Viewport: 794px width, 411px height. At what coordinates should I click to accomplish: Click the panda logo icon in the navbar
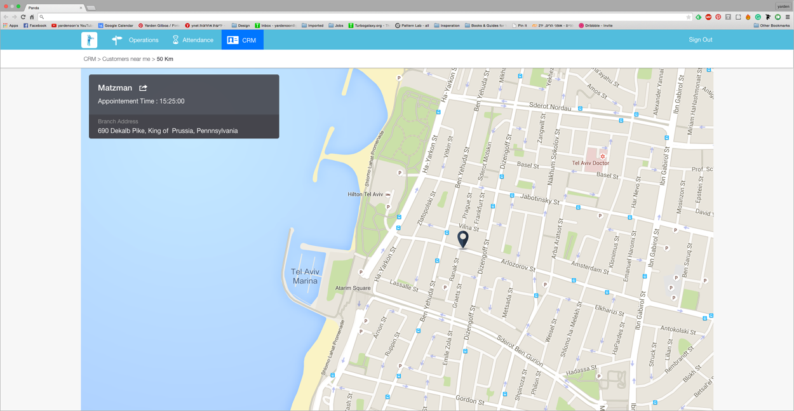90,39
